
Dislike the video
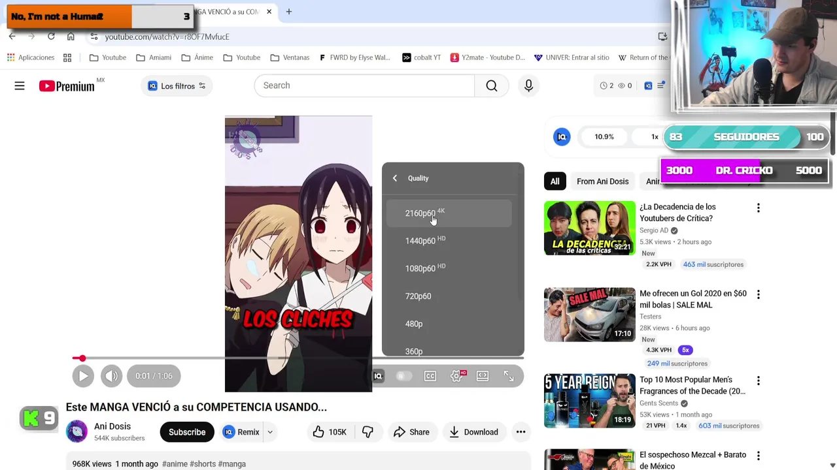coord(367,432)
